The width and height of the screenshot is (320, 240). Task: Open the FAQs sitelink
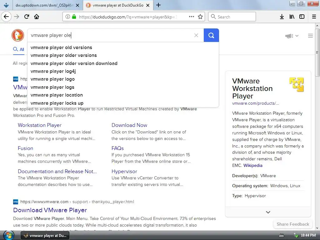pyautogui.click(x=117, y=148)
